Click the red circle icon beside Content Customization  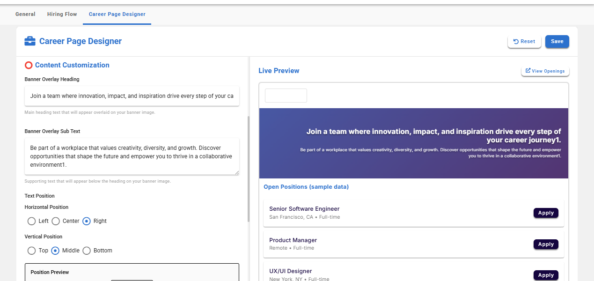pos(29,65)
